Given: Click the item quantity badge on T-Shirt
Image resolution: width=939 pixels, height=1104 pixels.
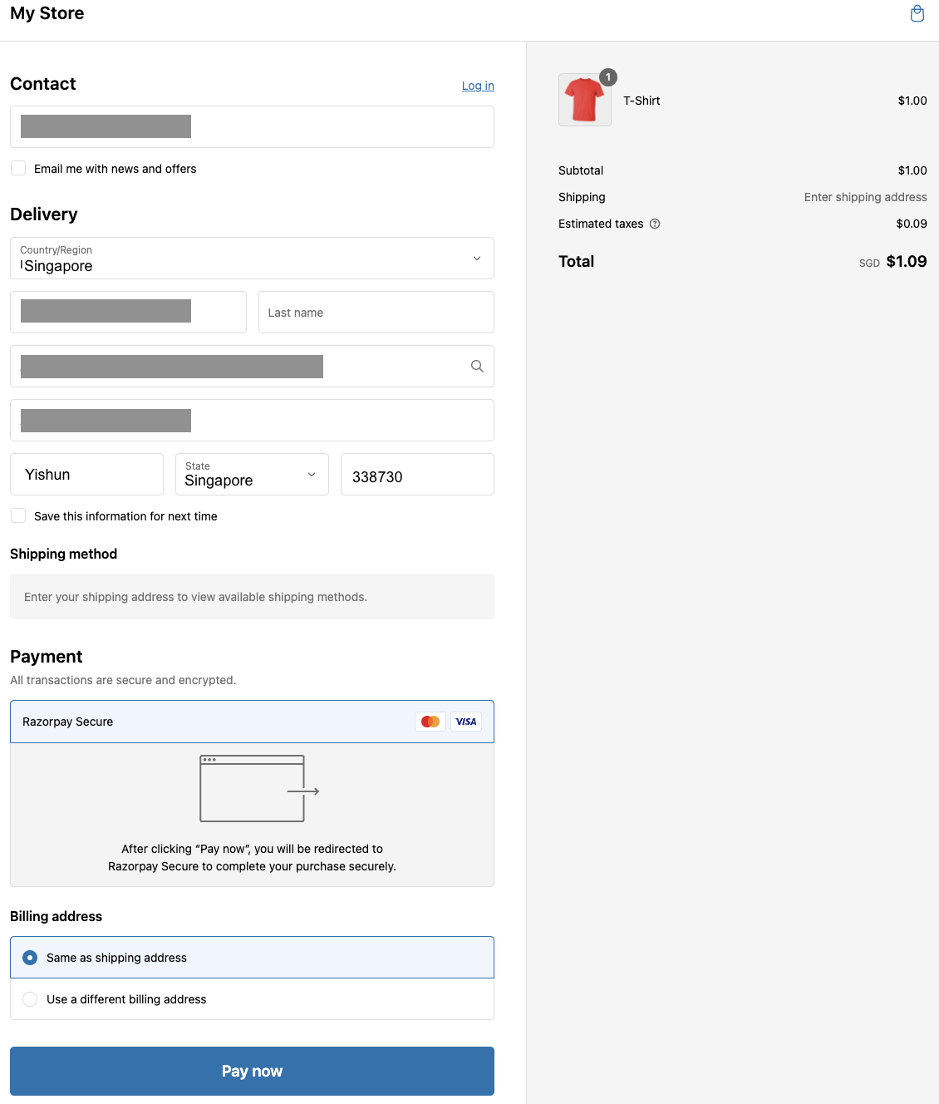Looking at the screenshot, I should tap(608, 77).
